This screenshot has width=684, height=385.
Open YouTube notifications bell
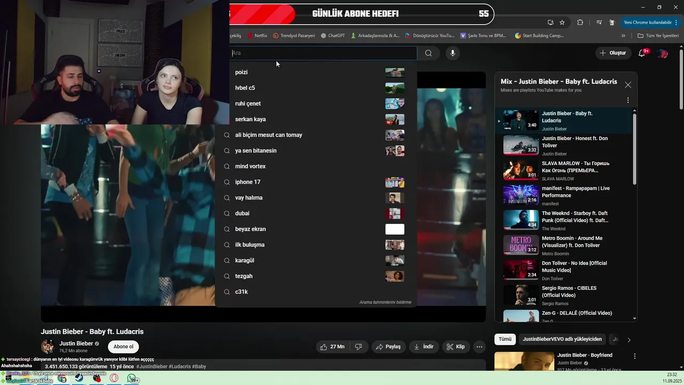[x=643, y=53]
